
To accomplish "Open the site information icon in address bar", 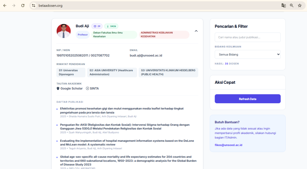I will pyautogui.click(x=34, y=5).
